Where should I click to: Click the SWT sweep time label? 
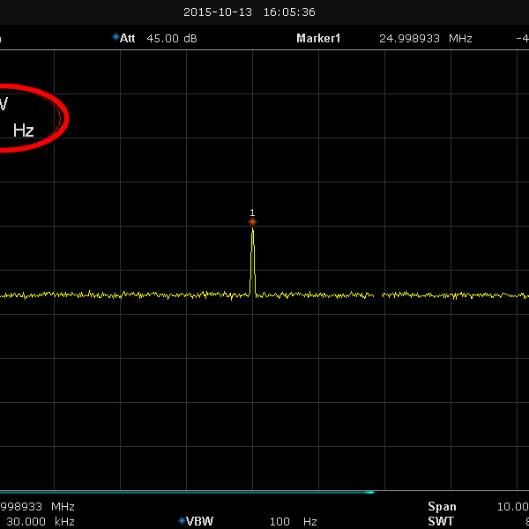441,521
